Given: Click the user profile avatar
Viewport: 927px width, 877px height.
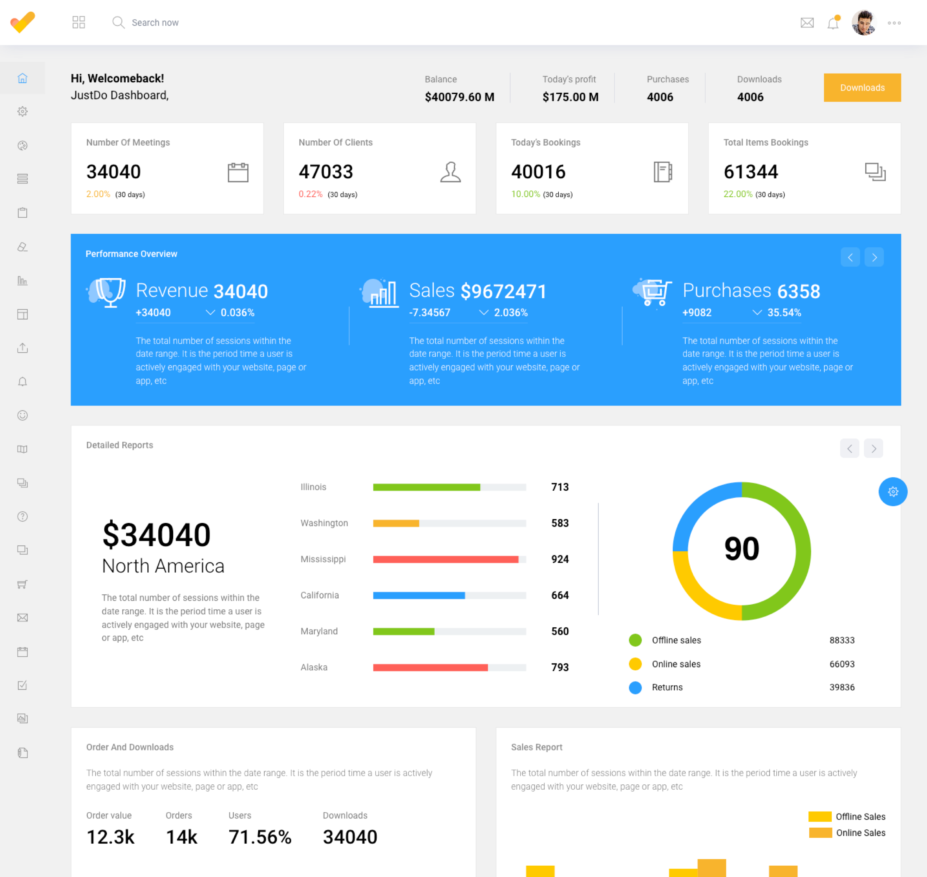Looking at the screenshot, I should (863, 23).
